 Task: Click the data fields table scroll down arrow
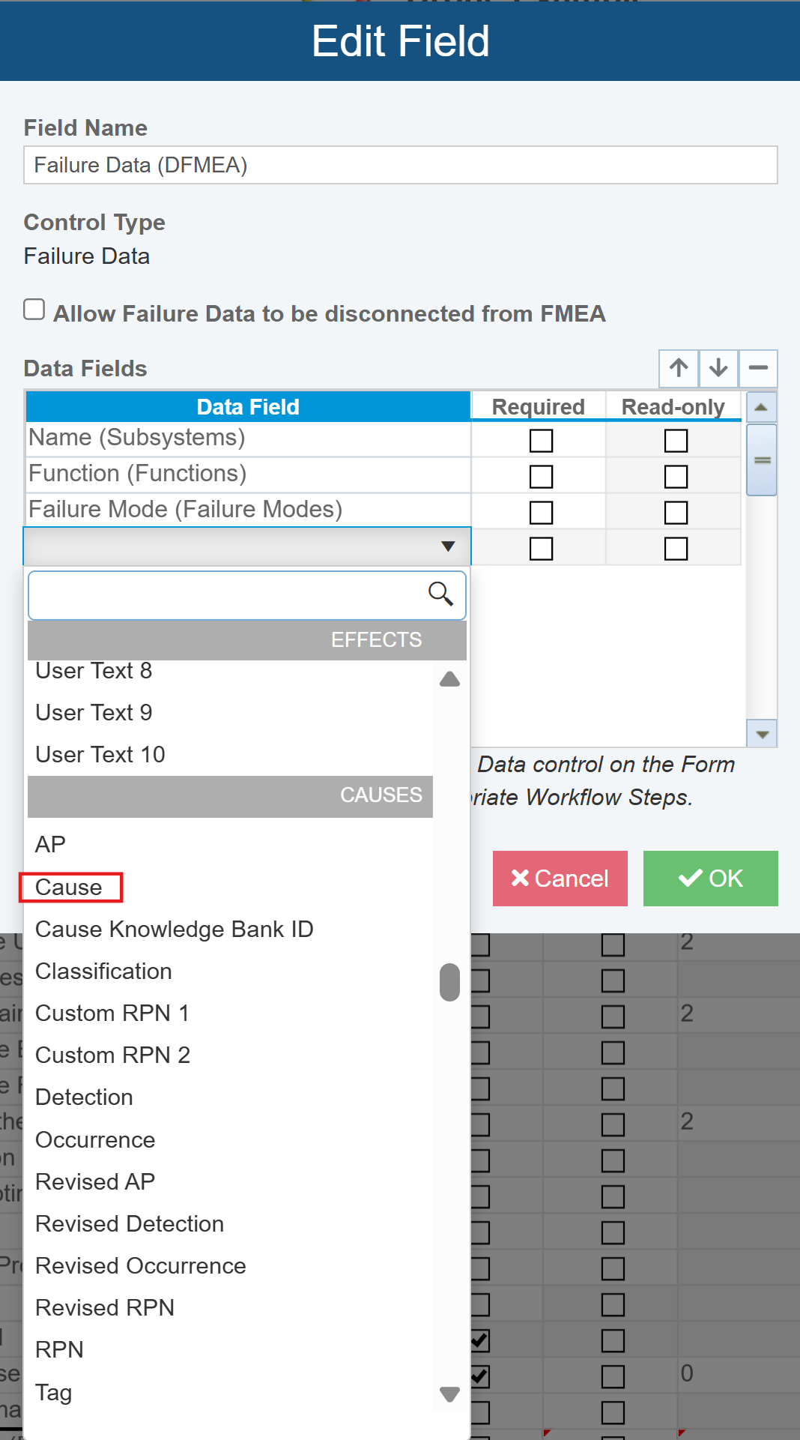pyautogui.click(x=762, y=735)
